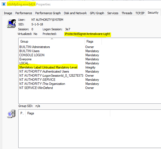Viewport: 161px width, 149px height.
Task: Open the Performance Graph tab
Action: pyautogui.click(x=48, y=13)
